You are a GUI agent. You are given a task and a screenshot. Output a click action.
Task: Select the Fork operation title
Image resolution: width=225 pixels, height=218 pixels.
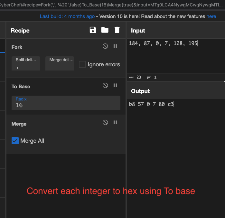pos(17,47)
